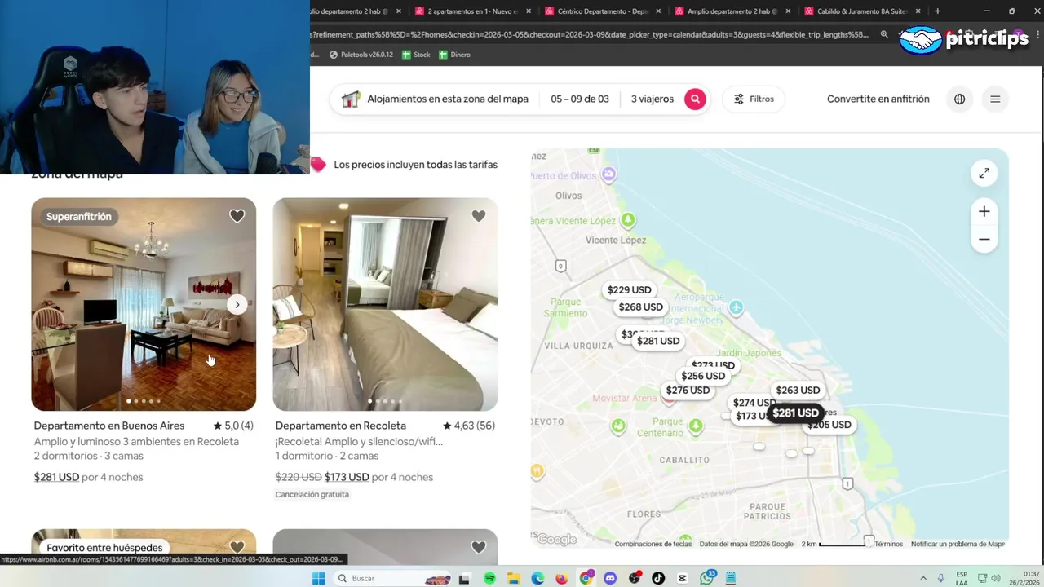
Task: Favorite the Departamento en Buenos Aires listing
Action: point(237,216)
